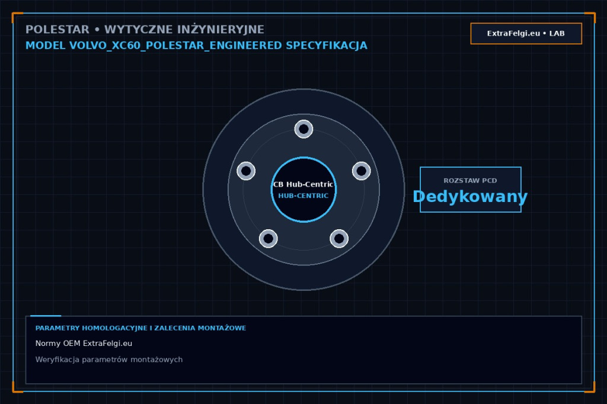Screen dimensions: 607x404
Task: Click the ExtraFelgi.eu • LAB badge
Action: tap(526, 34)
